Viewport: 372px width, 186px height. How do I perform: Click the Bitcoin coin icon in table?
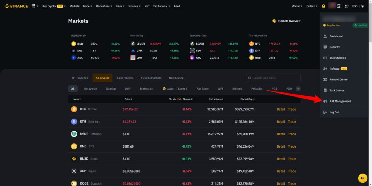(x=74, y=109)
